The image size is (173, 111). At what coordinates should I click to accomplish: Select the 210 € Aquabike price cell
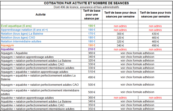pos(91,49)
